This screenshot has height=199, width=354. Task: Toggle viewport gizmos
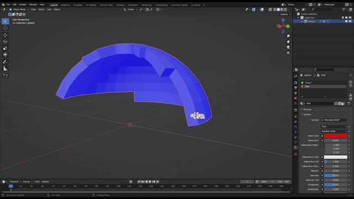(254, 10)
